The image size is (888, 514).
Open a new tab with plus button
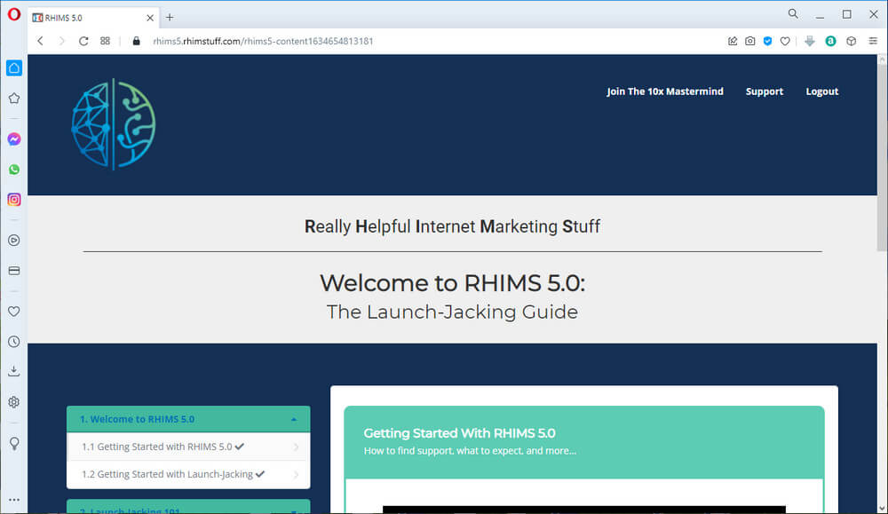click(x=170, y=18)
